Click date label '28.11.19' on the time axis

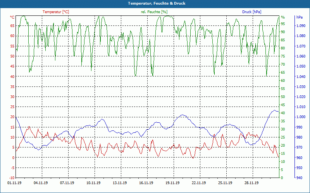251,183
